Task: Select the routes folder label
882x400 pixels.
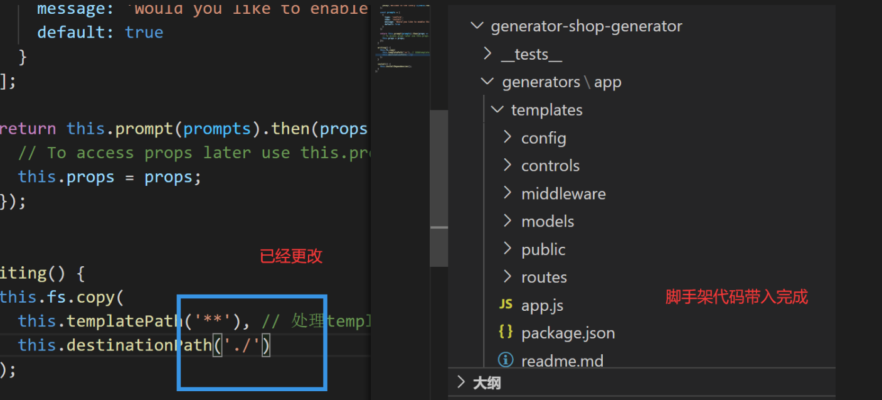Action: 544,277
